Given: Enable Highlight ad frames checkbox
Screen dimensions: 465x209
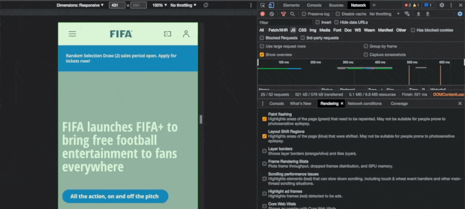Looking at the screenshot, I should 264,194.
